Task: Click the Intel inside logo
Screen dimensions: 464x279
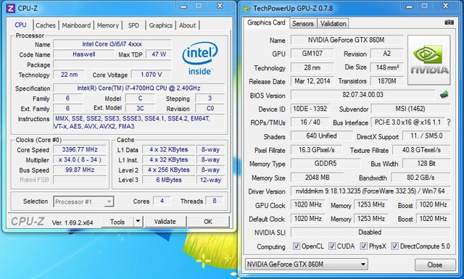Action: pyautogui.click(x=200, y=58)
